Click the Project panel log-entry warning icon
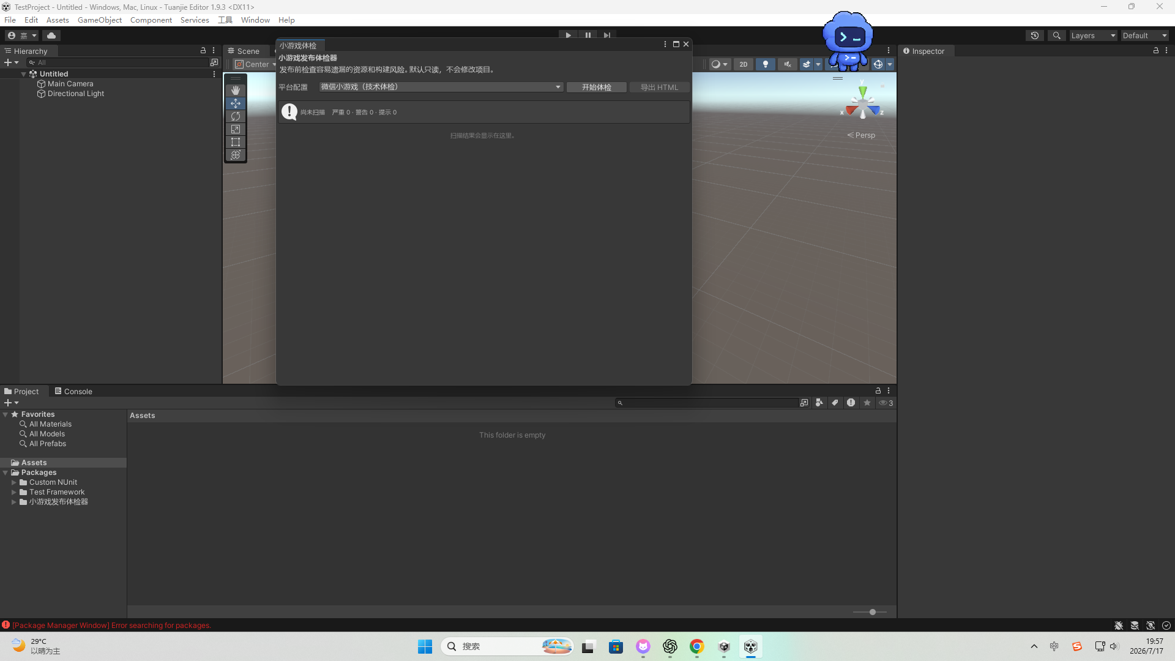1175x661 pixels. 851,403
